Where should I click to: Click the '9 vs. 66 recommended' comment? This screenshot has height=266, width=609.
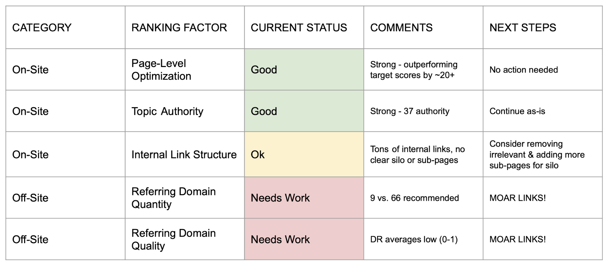[414, 198]
